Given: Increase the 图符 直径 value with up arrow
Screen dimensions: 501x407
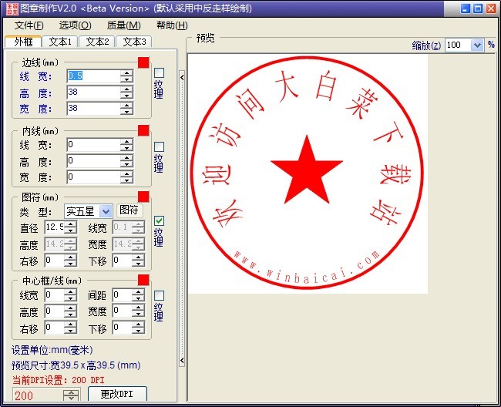Looking at the screenshot, I should point(70,224).
